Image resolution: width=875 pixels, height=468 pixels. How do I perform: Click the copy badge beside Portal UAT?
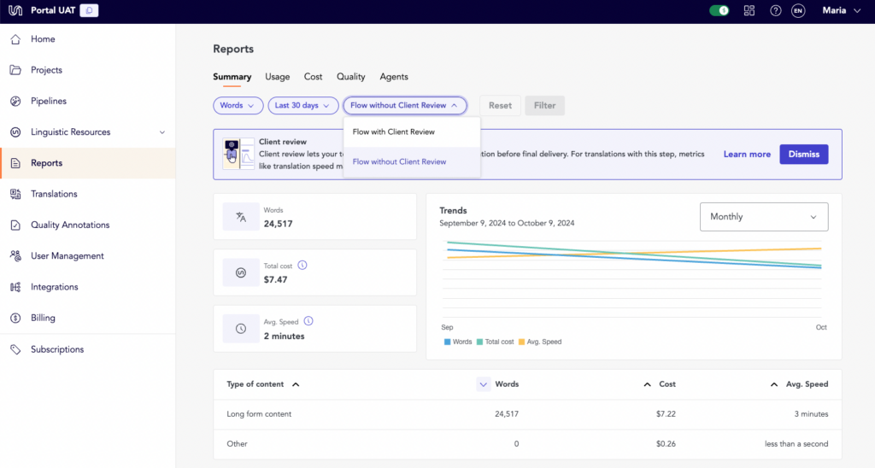pos(89,10)
